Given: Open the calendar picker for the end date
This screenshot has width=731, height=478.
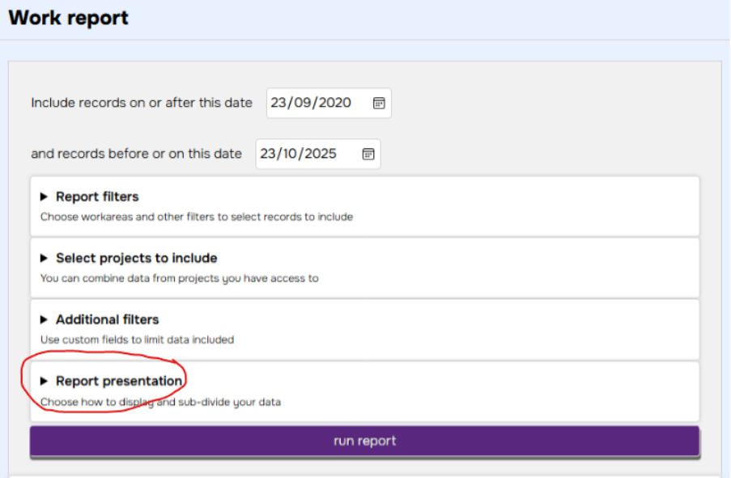Looking at the screenshot, I should (x=368, y=154).
